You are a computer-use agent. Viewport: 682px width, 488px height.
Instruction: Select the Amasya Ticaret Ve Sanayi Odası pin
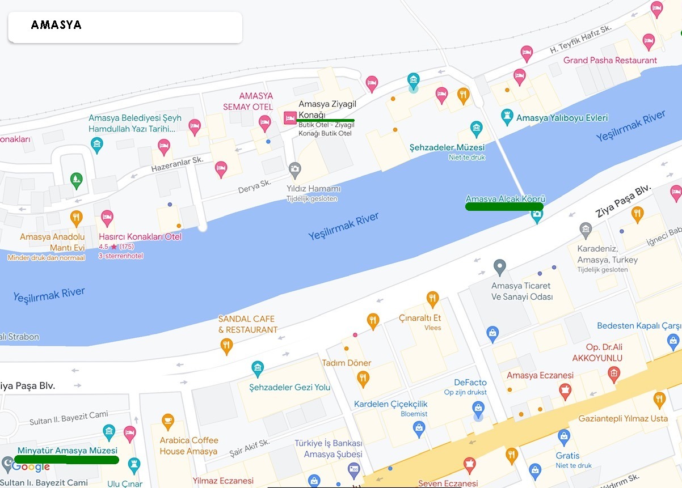pos(499,266)
